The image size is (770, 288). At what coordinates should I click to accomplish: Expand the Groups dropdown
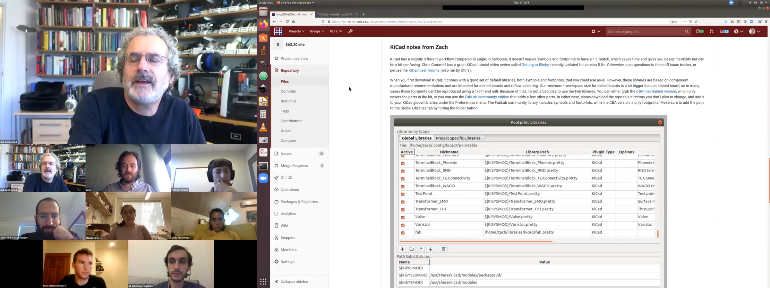coord(317,31)
